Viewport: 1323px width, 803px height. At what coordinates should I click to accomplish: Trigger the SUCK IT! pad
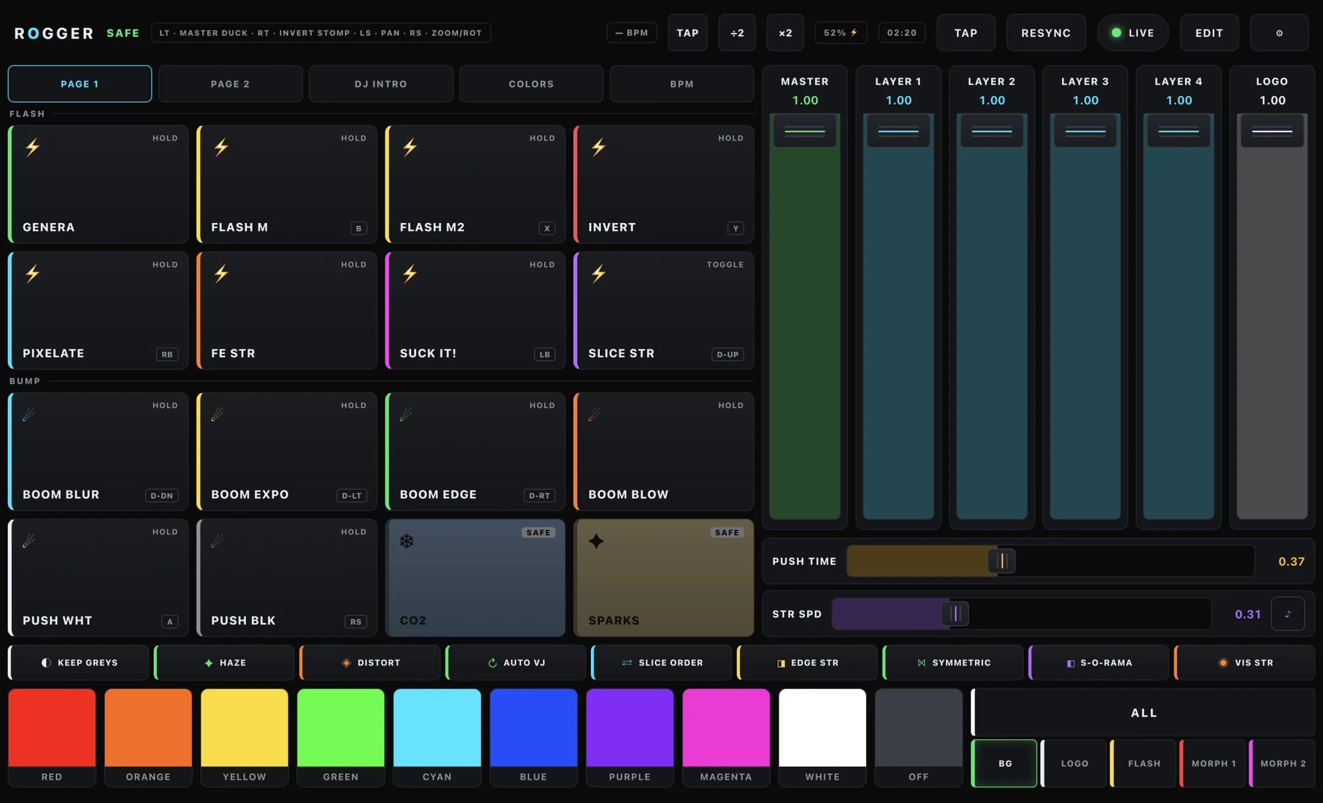(475, 311)
